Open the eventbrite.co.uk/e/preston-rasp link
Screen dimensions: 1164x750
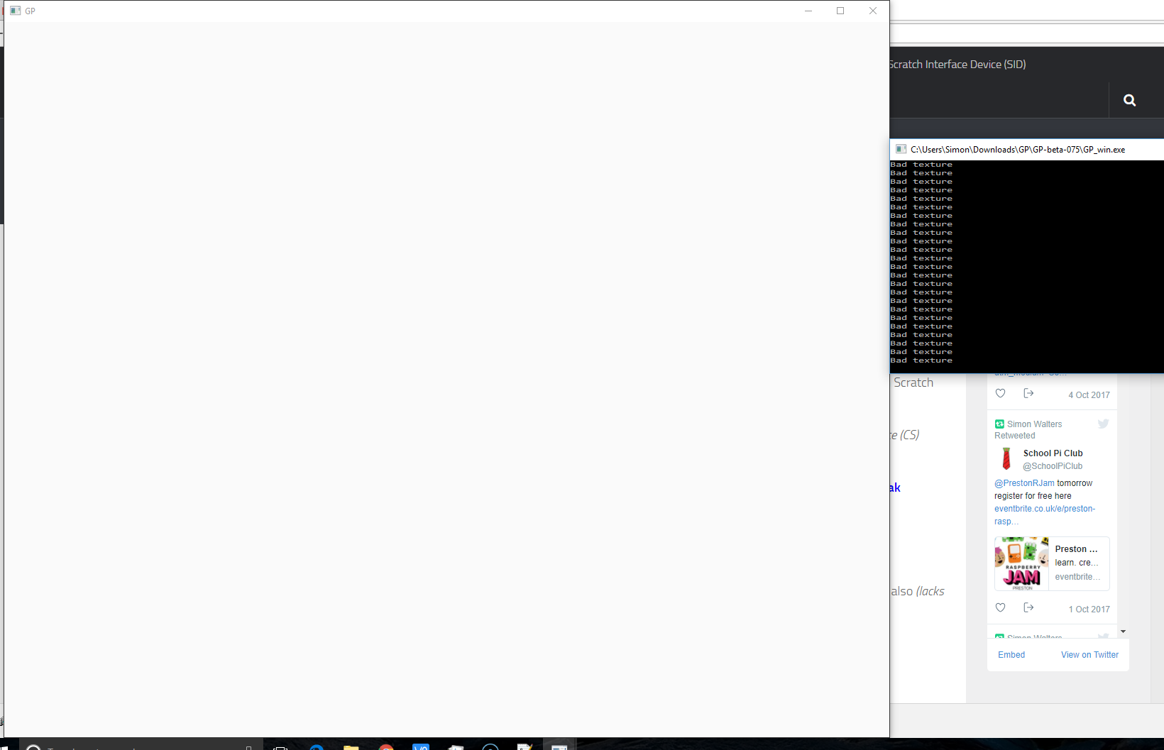pos(1045,515)
